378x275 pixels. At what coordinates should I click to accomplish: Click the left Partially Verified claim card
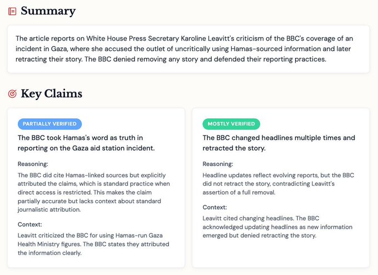(x=96, y=188)
